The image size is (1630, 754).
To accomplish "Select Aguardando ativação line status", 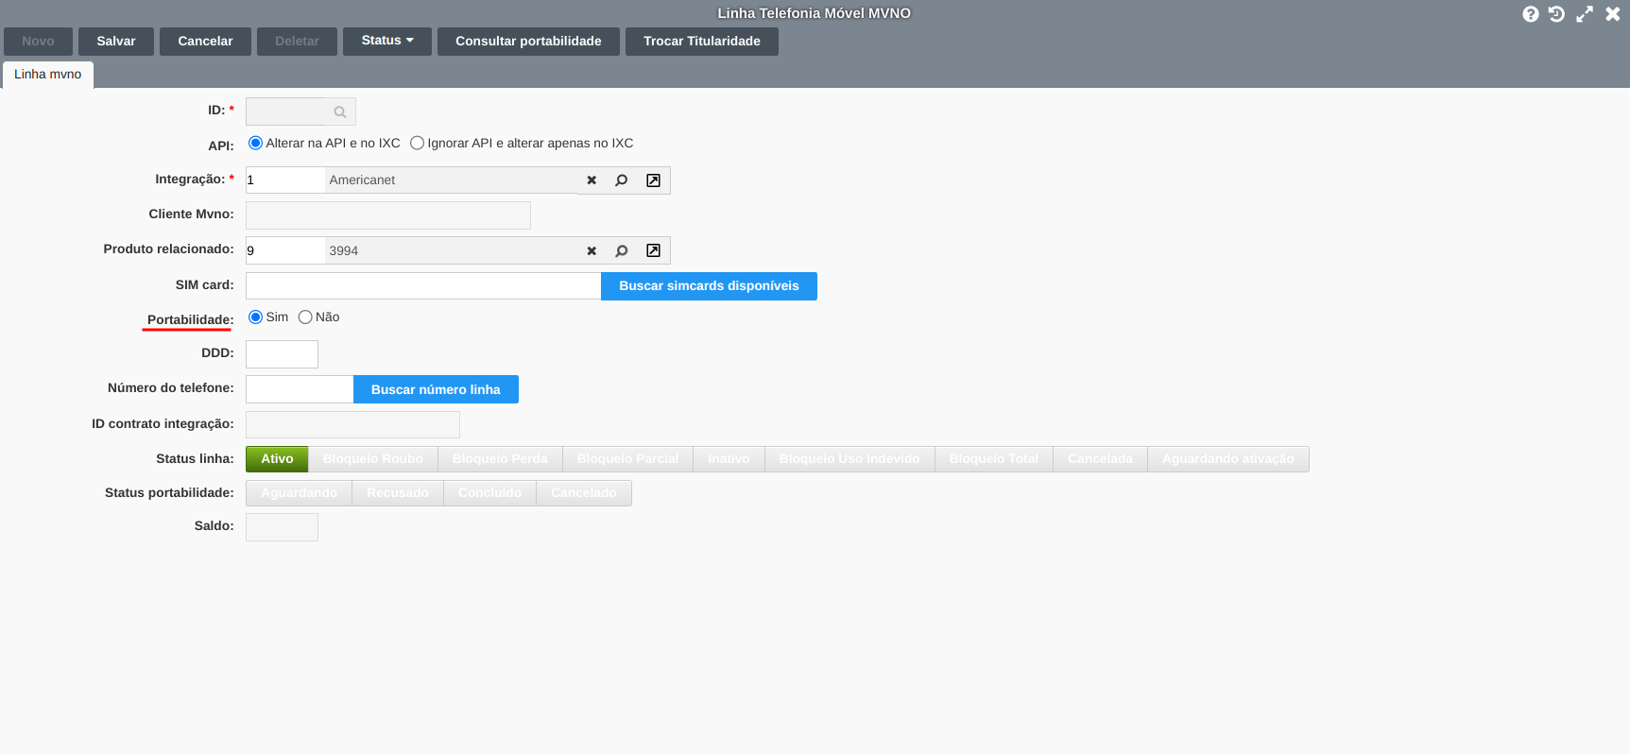I will pyautogui.click(x=1228, y=459).
